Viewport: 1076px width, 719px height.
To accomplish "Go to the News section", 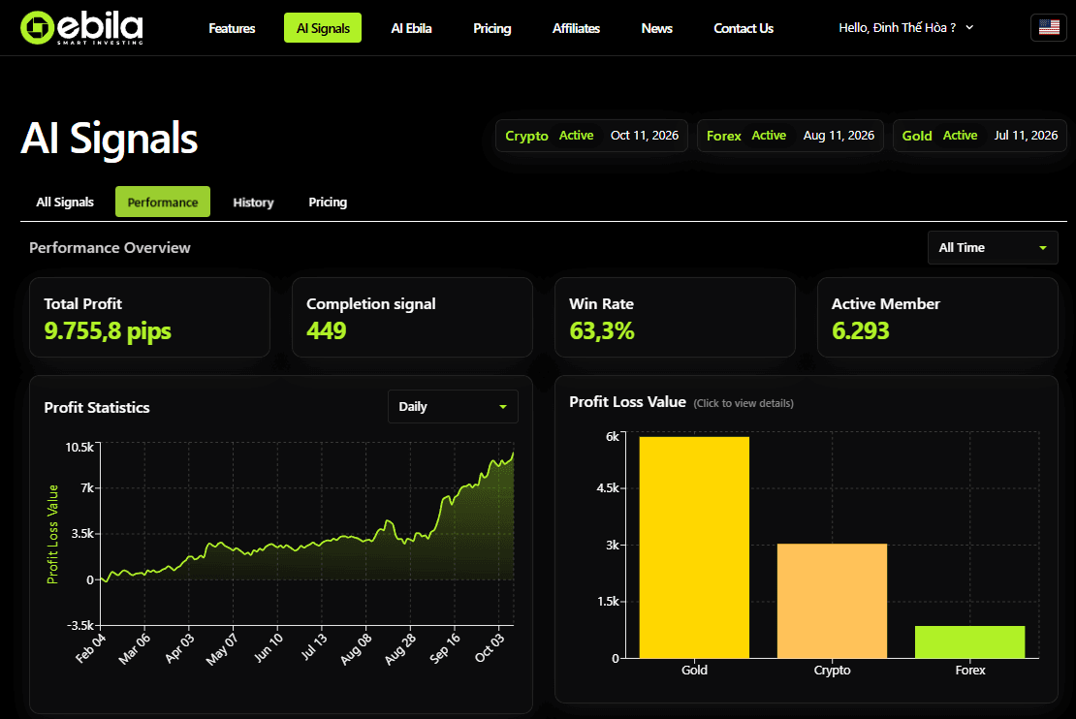I will pos(656,28).
